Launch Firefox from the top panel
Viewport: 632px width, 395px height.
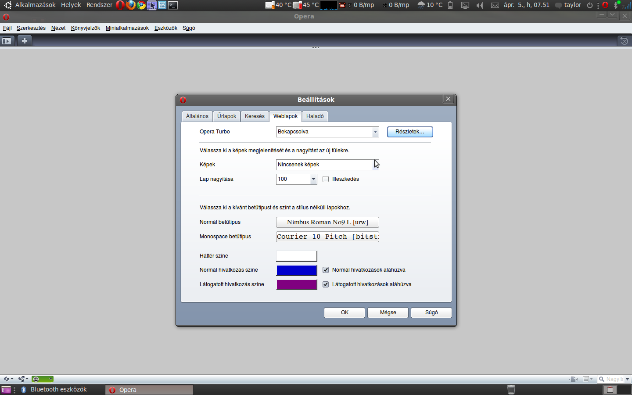(131, 5)
